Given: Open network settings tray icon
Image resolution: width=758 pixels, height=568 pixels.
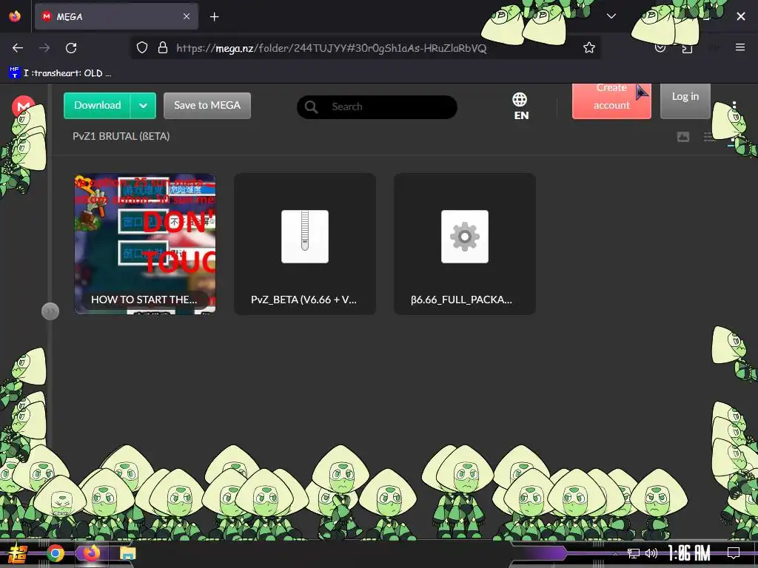Looking at the screenshot, I should [634, 553].
